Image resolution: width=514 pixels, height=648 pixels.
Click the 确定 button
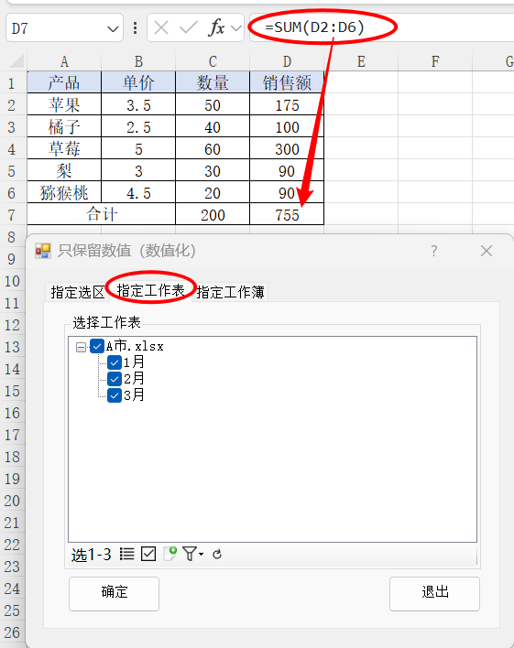[115, 593]
